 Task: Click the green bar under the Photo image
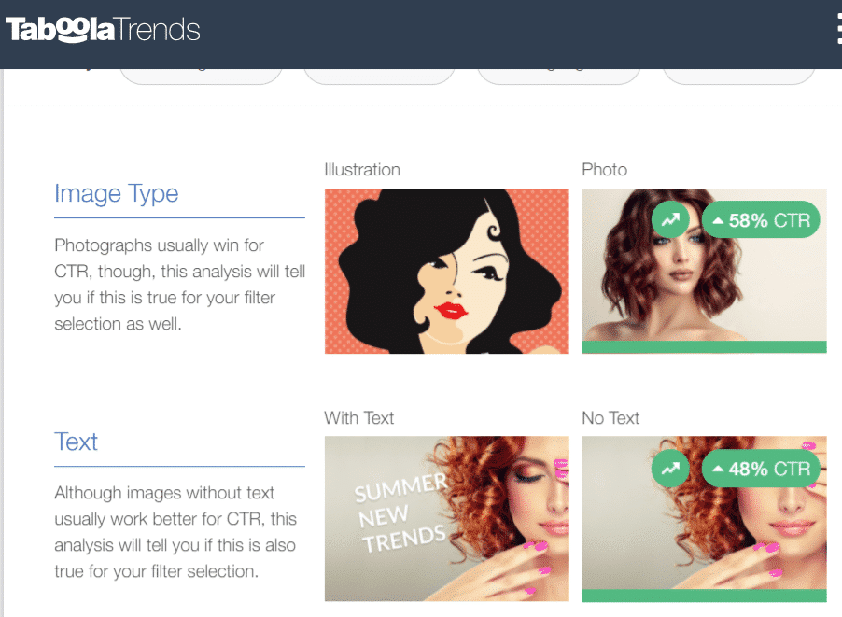pos(705,347)
